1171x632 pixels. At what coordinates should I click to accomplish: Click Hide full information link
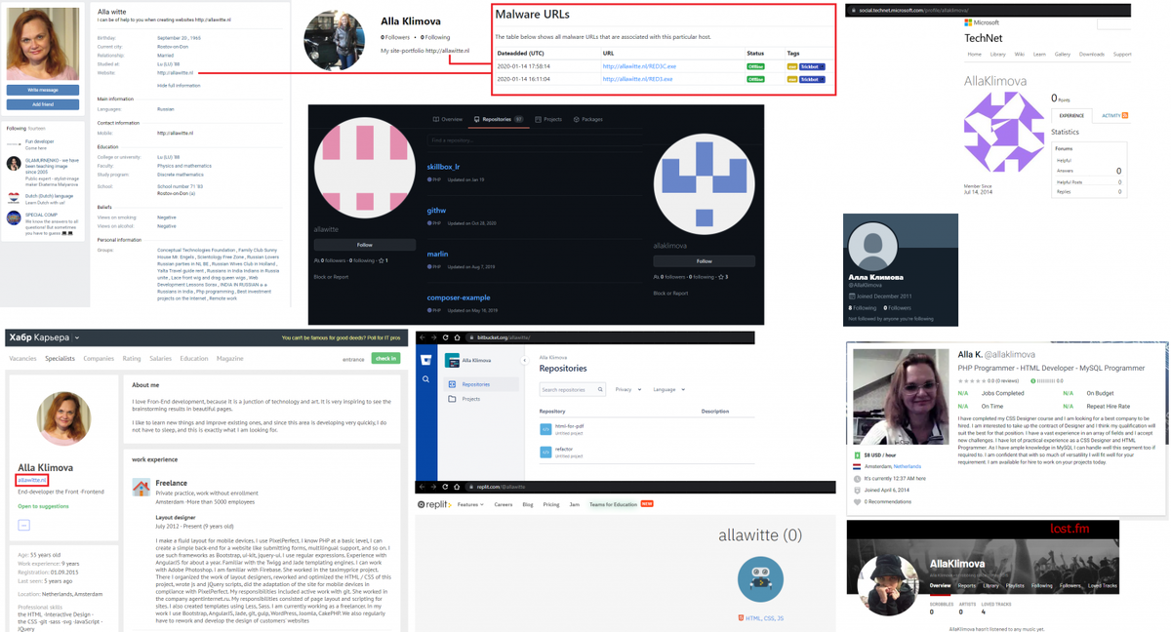pos(179,85)
